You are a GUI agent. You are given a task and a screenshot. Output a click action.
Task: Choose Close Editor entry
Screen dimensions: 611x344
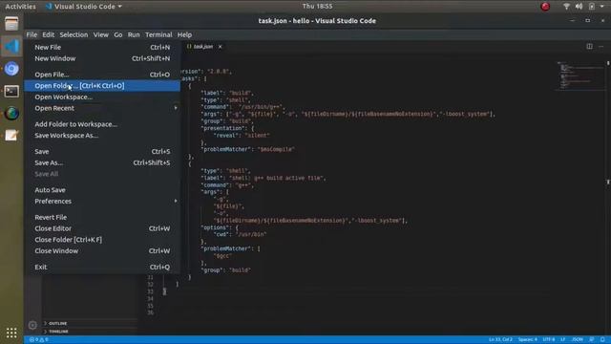tap(102, 228)
